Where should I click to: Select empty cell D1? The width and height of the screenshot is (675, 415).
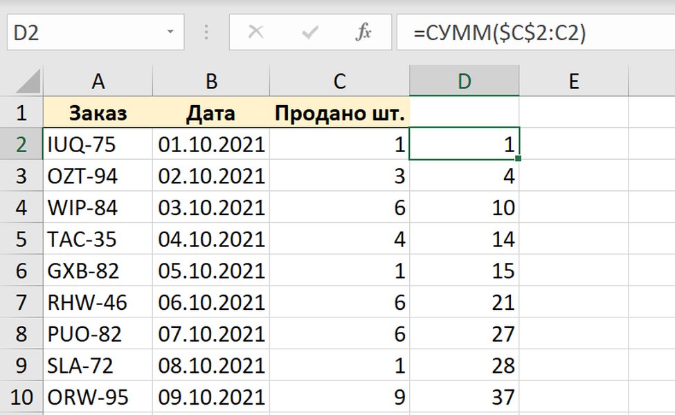pyautogui.click(x=464, y=113)
